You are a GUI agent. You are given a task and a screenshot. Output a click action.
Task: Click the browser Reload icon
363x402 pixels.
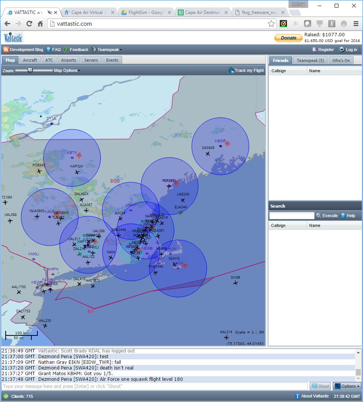[x=29, y=24]
